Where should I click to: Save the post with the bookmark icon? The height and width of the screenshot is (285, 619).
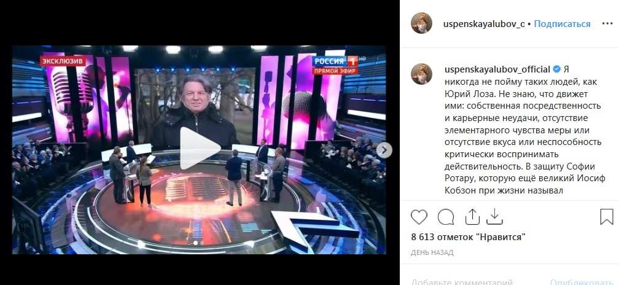coord(607,217)
